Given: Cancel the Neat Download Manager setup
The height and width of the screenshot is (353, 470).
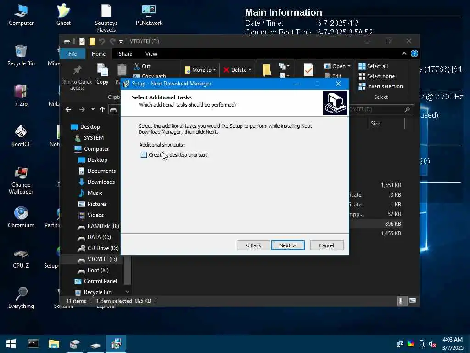Looking at the screenshot, I should point(326,245).
